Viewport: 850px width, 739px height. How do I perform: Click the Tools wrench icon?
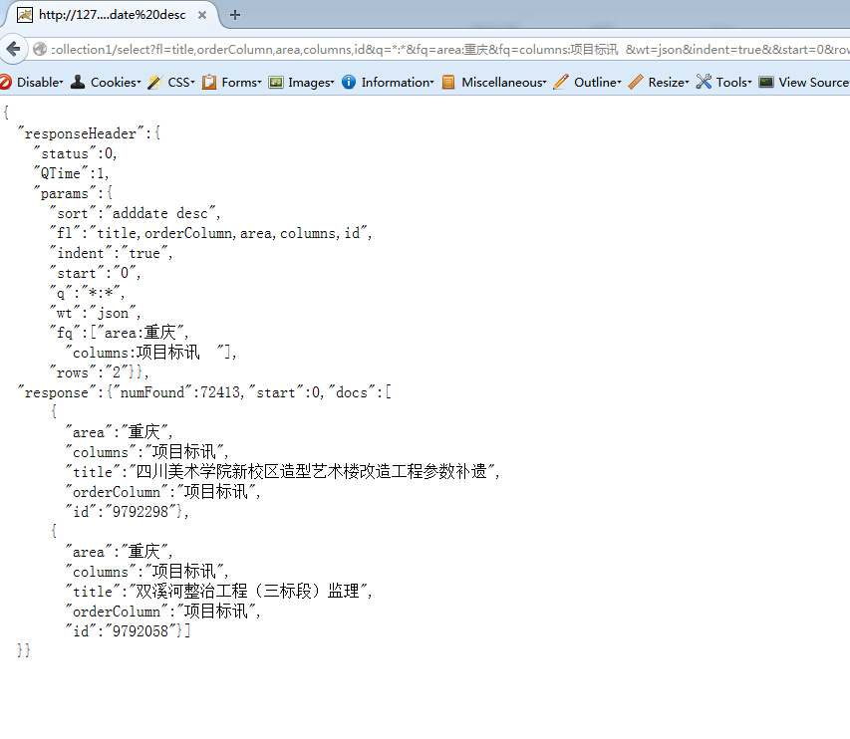[704, 82]
